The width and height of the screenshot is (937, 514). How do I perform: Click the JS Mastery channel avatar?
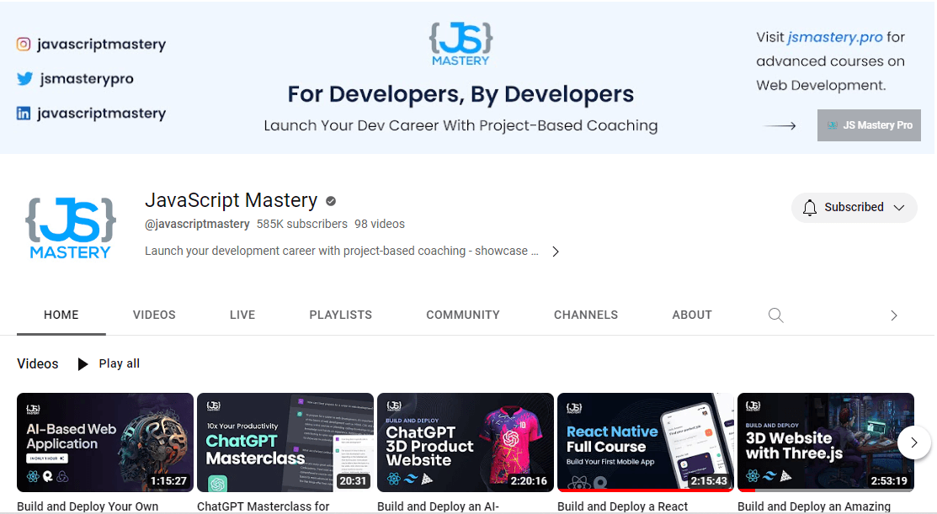71,227
